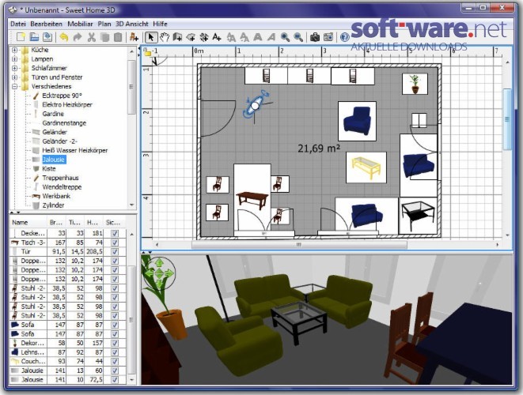The height and width of the screenshot is (395, 523).
Task: Toggle visibility checkbox for Decke... row
Action: point(115,233)
